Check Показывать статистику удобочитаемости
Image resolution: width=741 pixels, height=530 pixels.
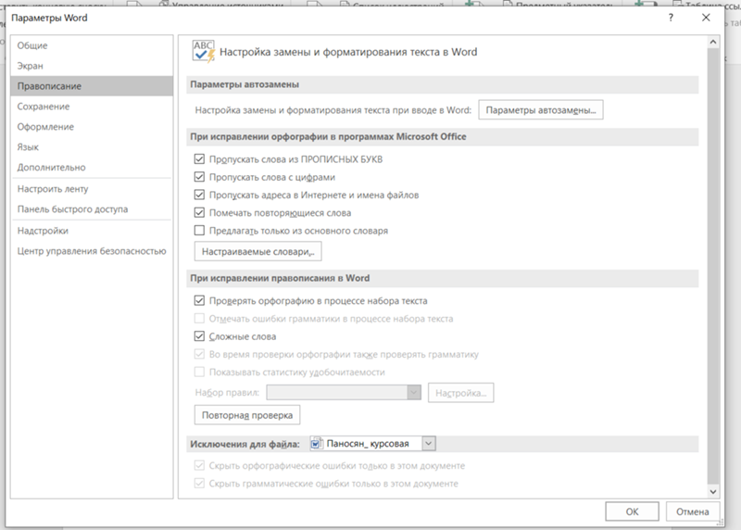199,372
